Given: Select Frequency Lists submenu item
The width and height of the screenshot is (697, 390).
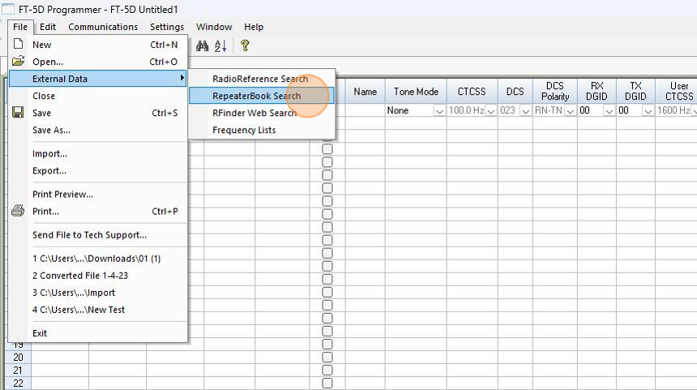Looking at the screenshot, I should pos(261,130).
